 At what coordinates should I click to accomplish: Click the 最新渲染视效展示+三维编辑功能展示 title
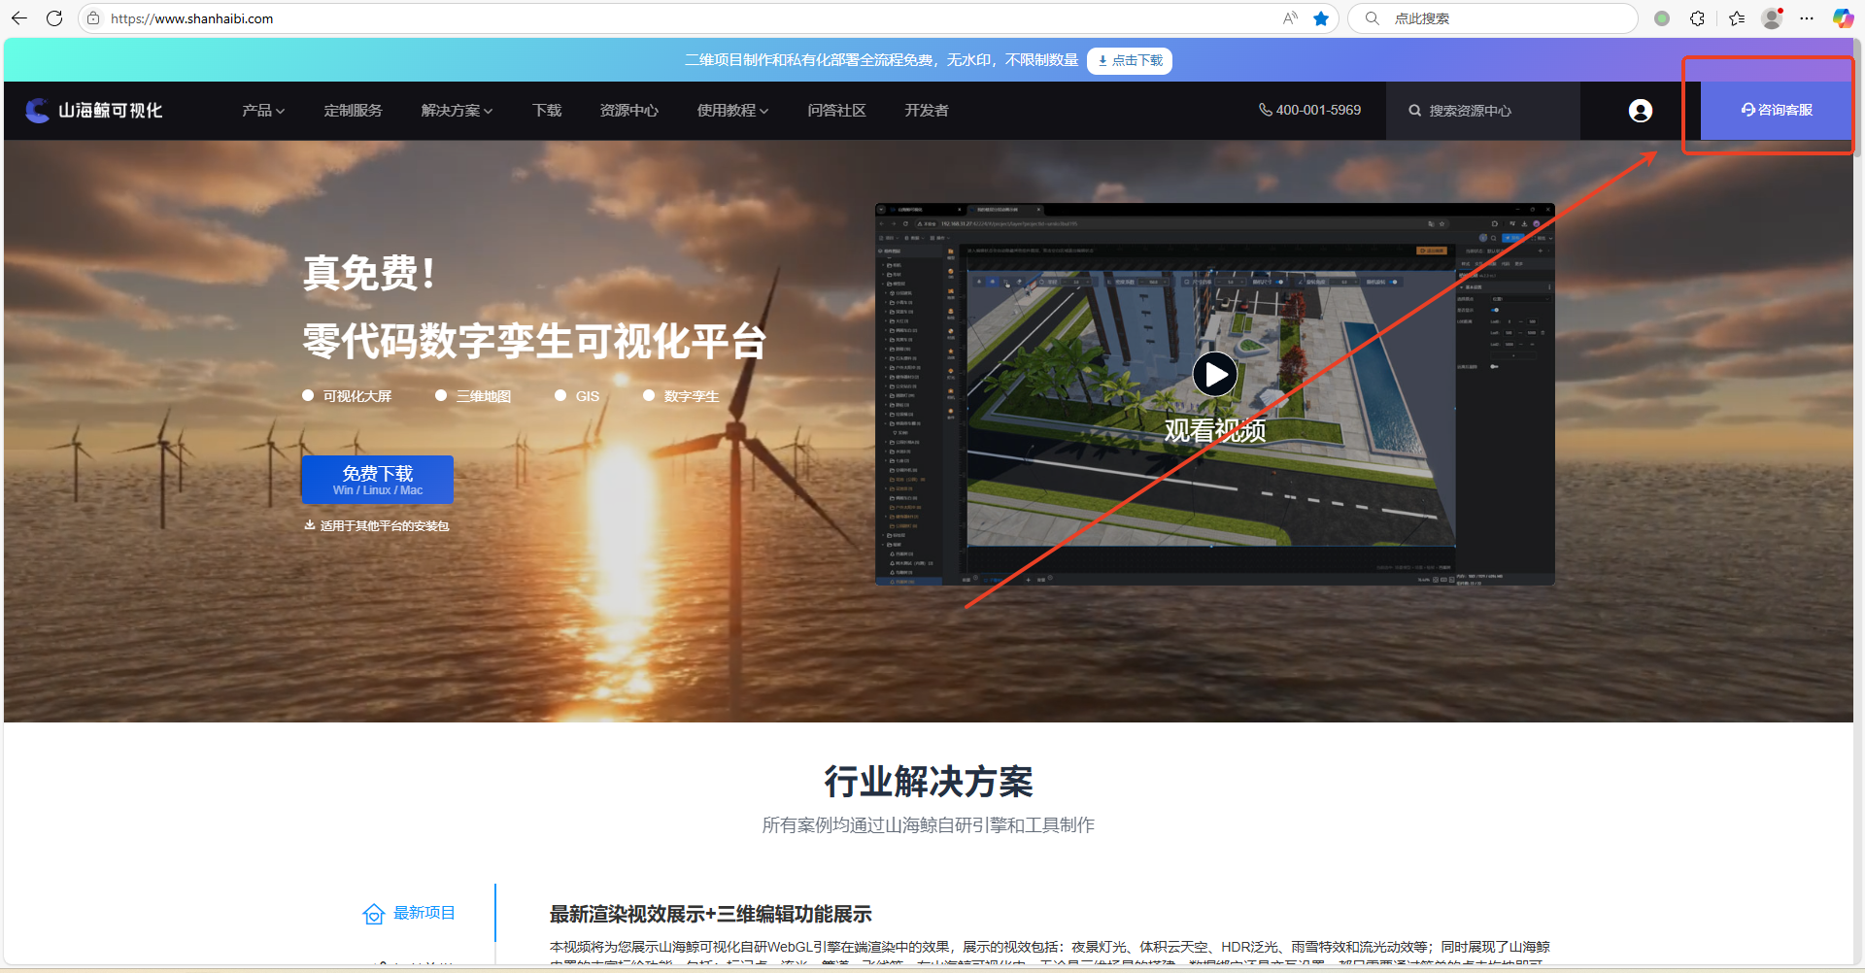click(711, 914)
